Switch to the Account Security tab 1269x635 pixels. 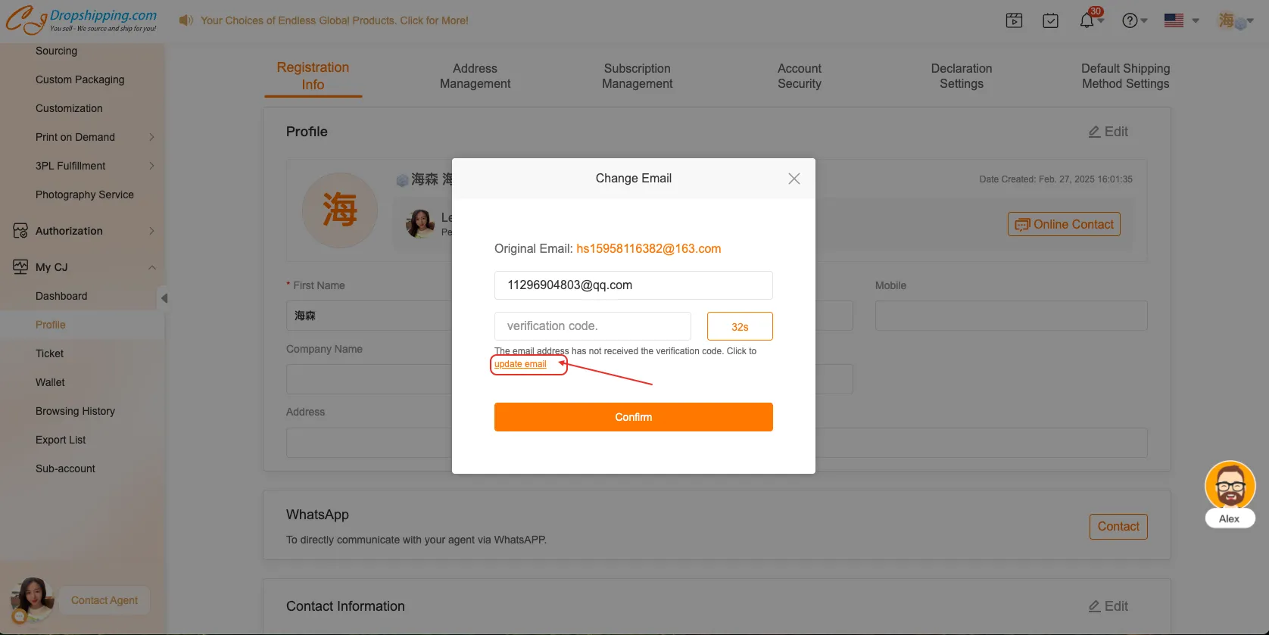coord(799,76)
